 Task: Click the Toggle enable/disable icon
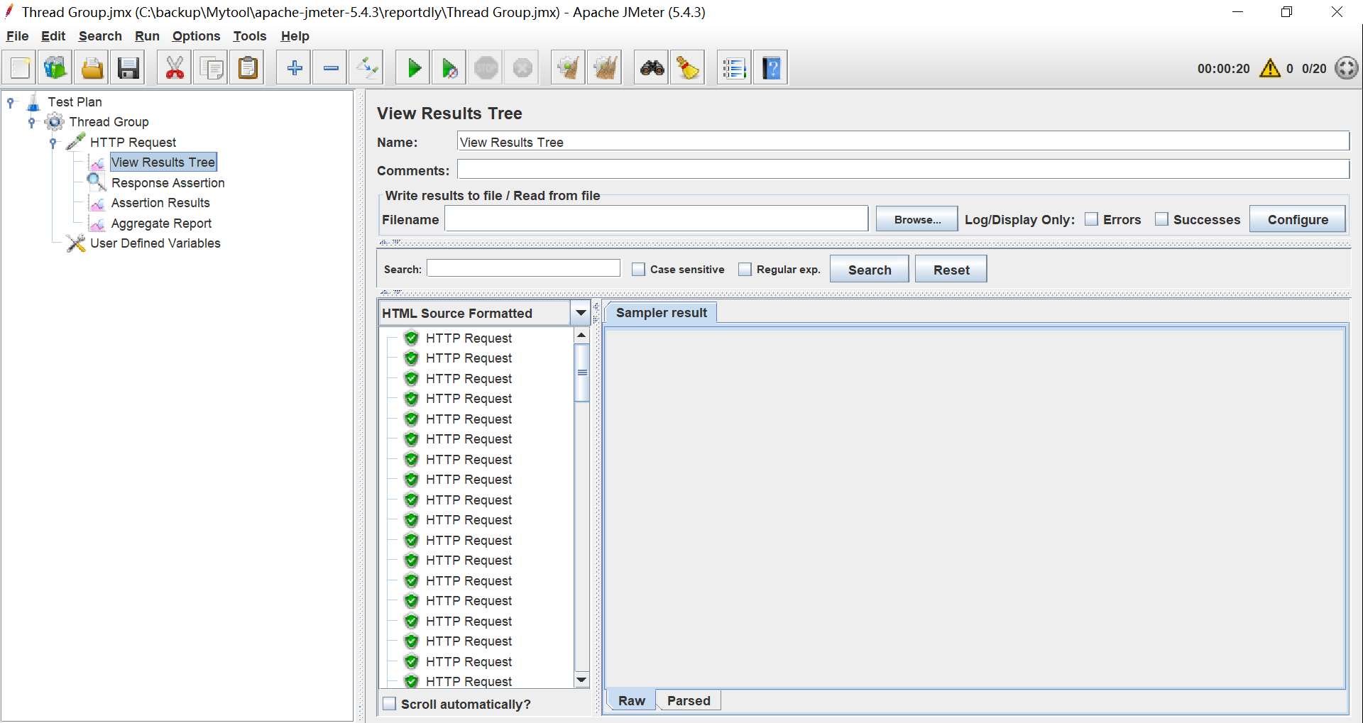click(367, 68)
